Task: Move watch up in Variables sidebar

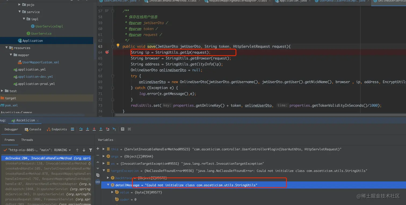Action: [x=98, y=162]
